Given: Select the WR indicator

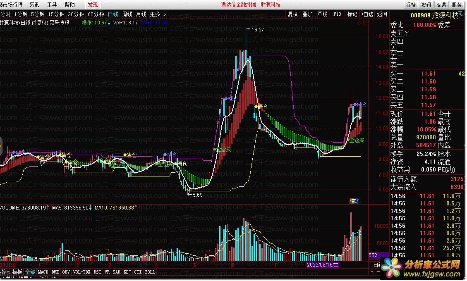Looking at the screenshot, I should (107, 272).
